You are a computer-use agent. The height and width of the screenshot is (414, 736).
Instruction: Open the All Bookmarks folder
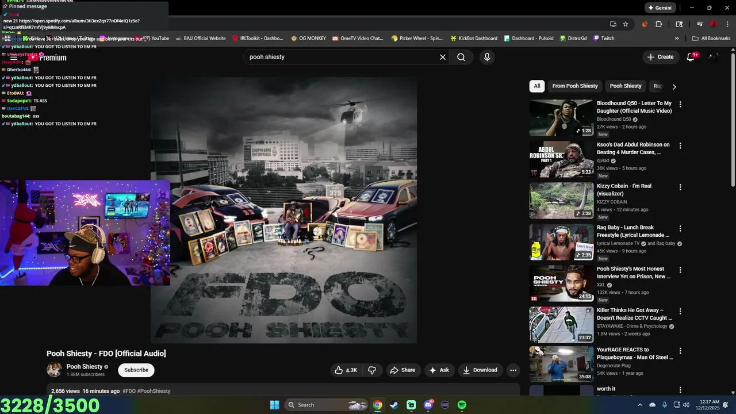coord(711,39)
